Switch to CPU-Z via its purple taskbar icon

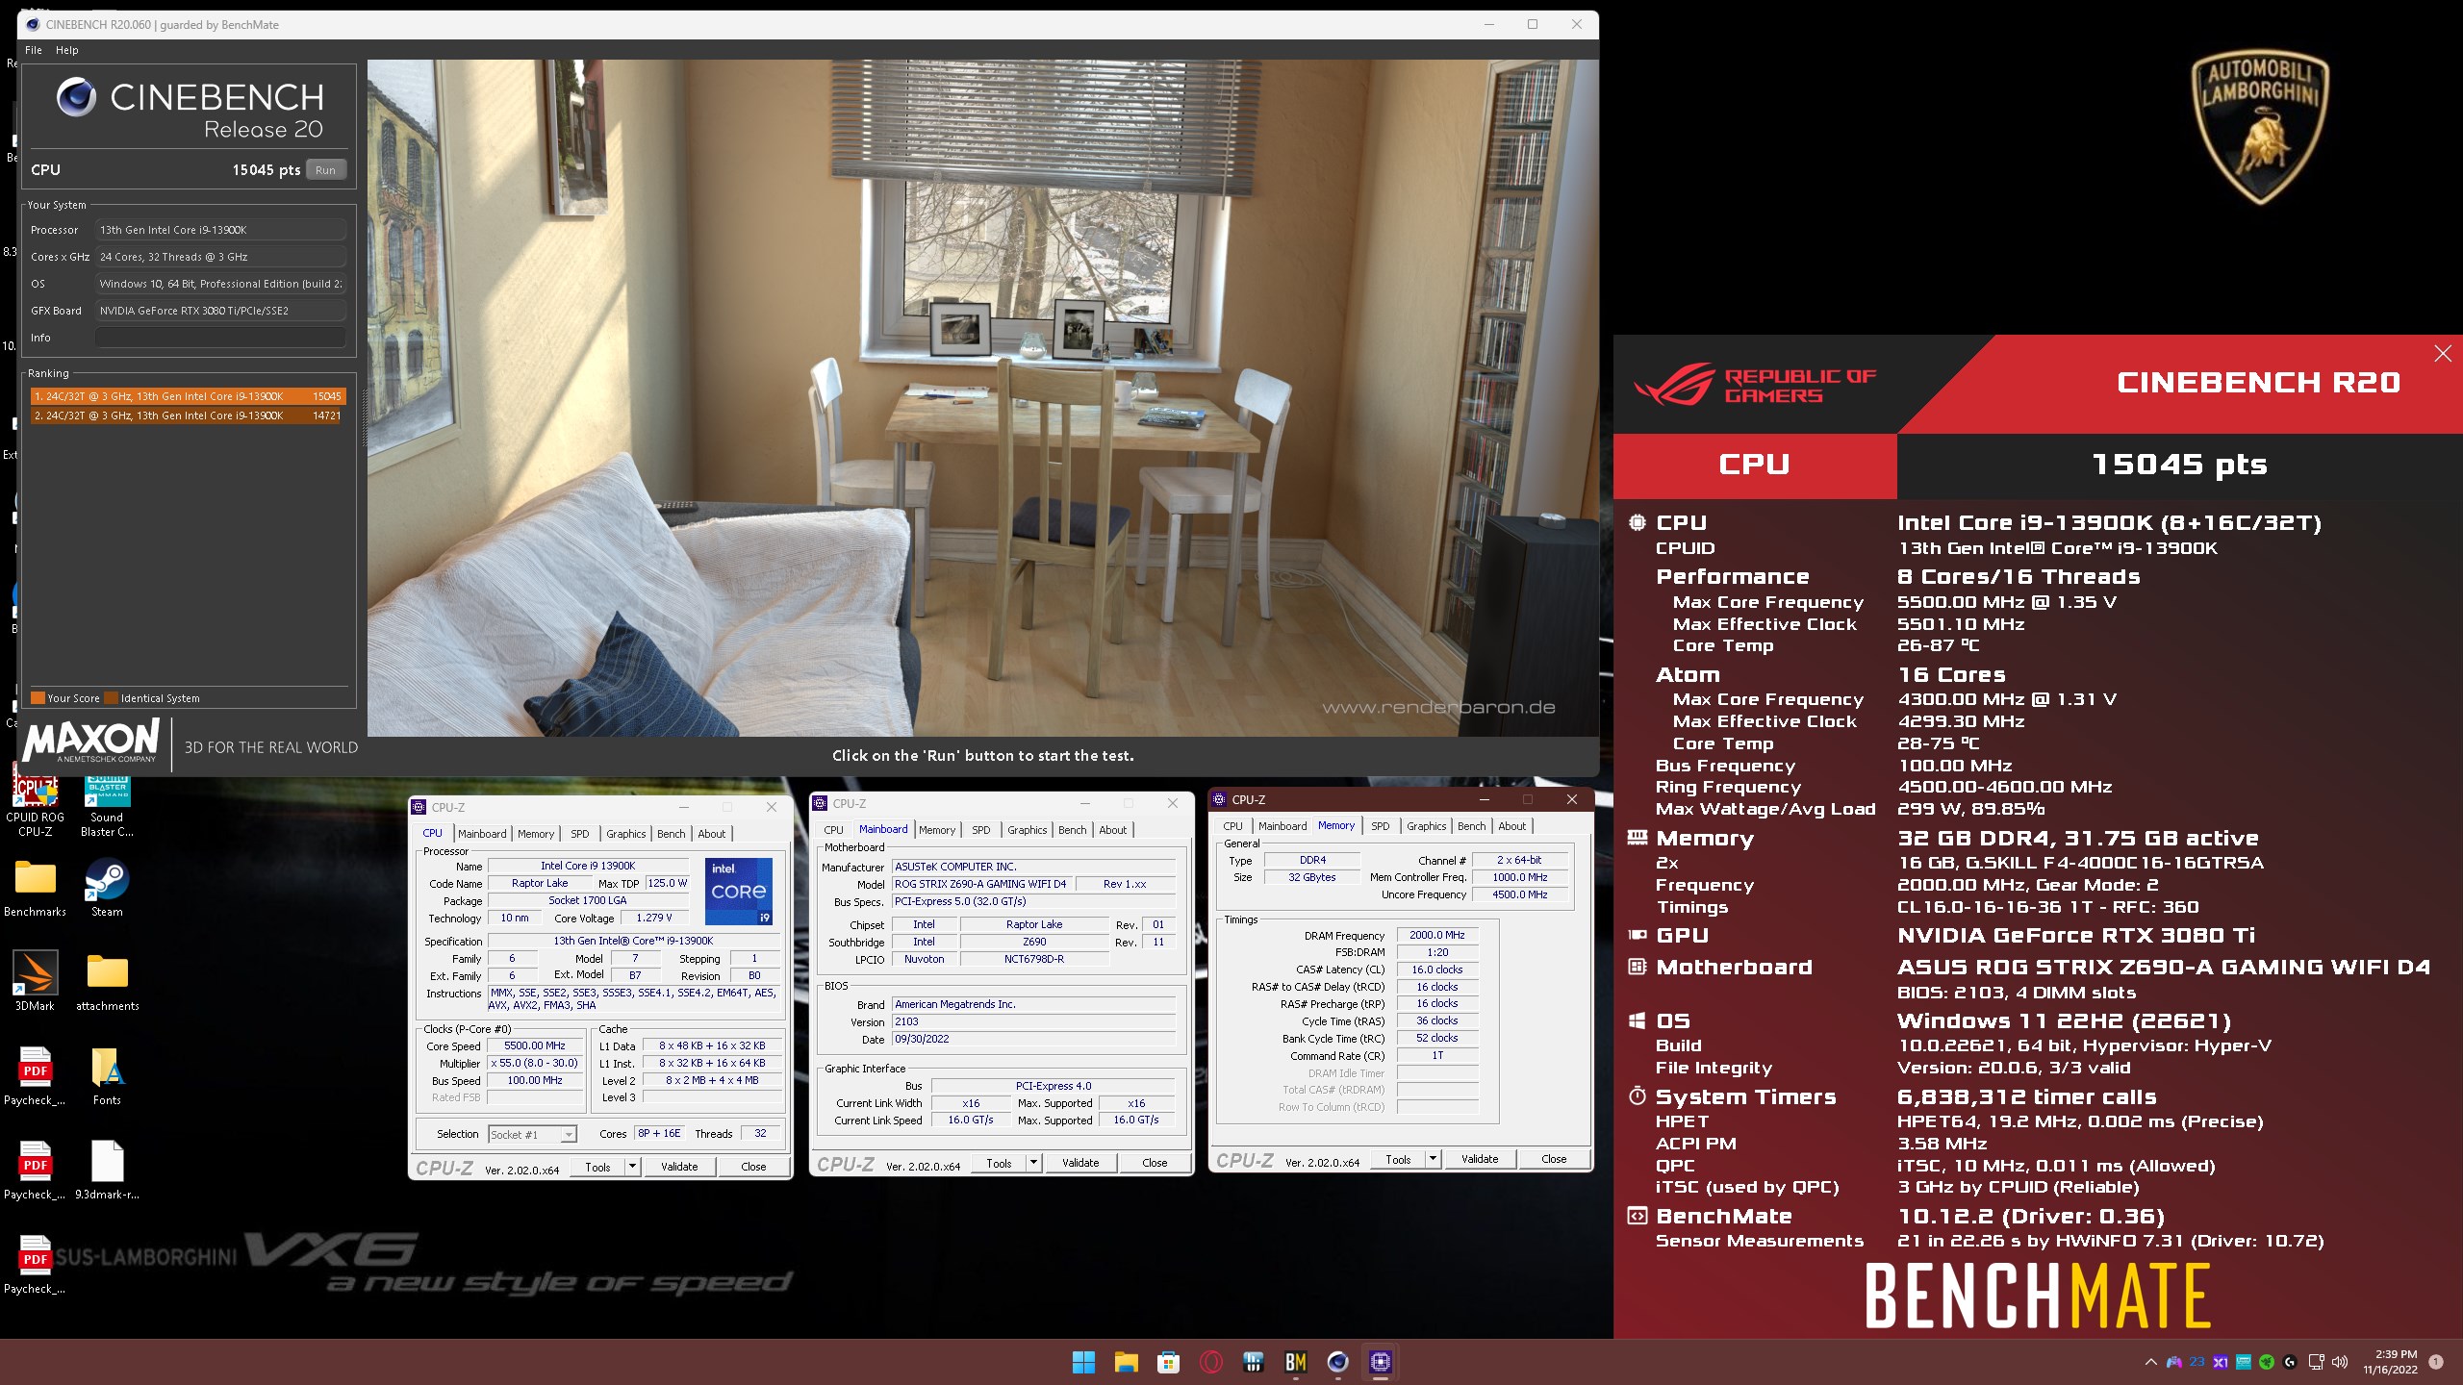(x=1380, y=1362)
